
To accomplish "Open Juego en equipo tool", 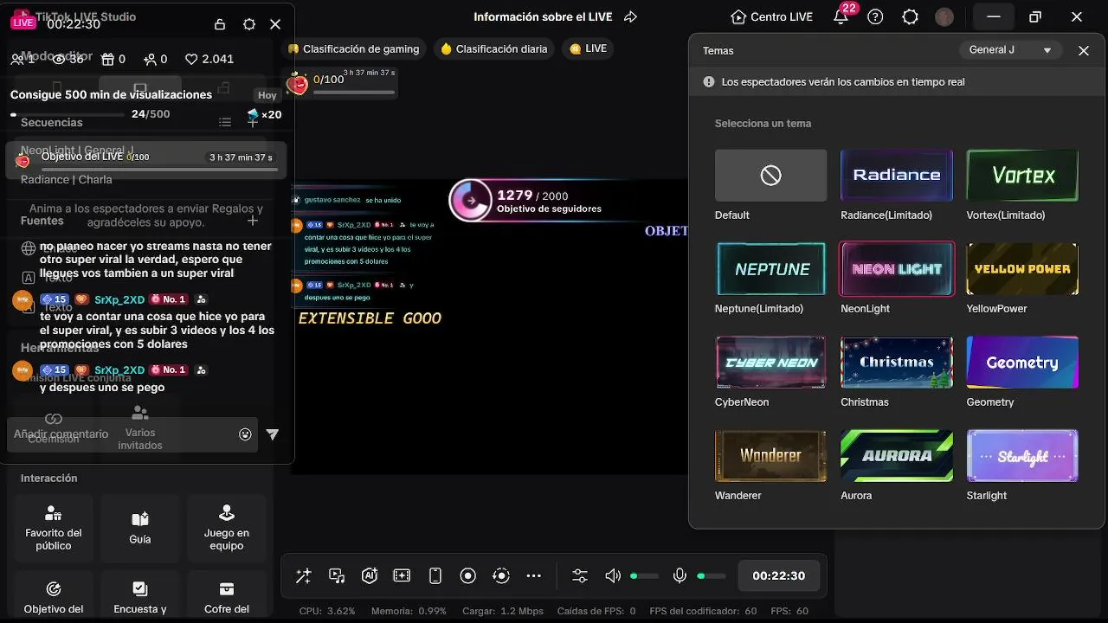I will click(x=227, y=527).
